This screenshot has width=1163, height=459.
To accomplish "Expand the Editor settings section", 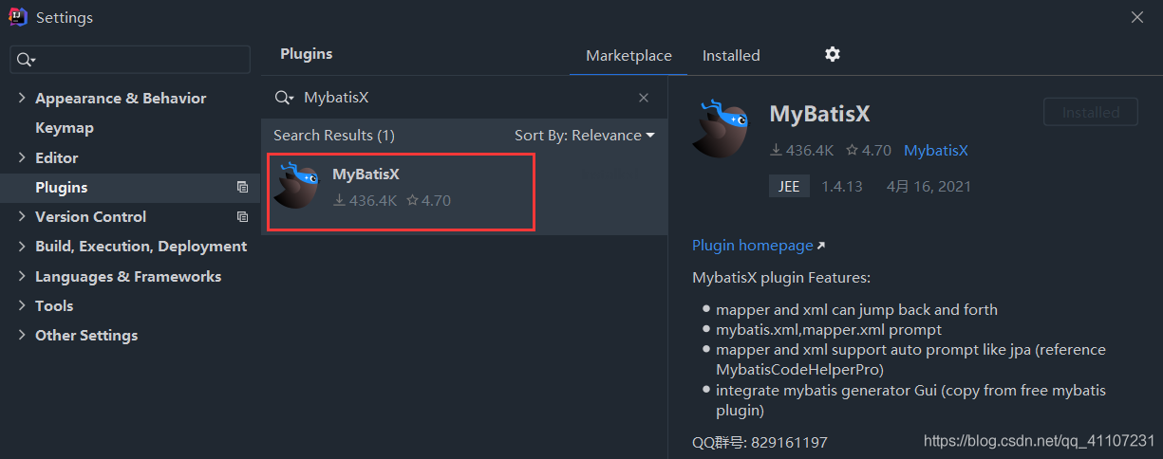I will point(22,157).
